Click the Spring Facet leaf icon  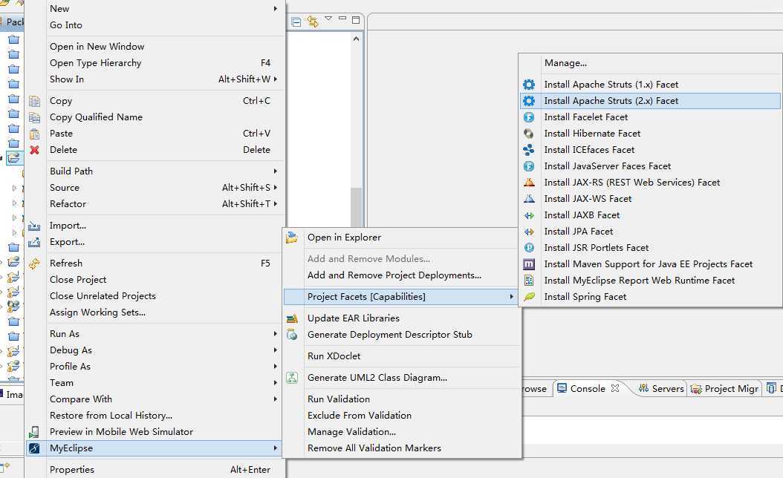(529, 297)
